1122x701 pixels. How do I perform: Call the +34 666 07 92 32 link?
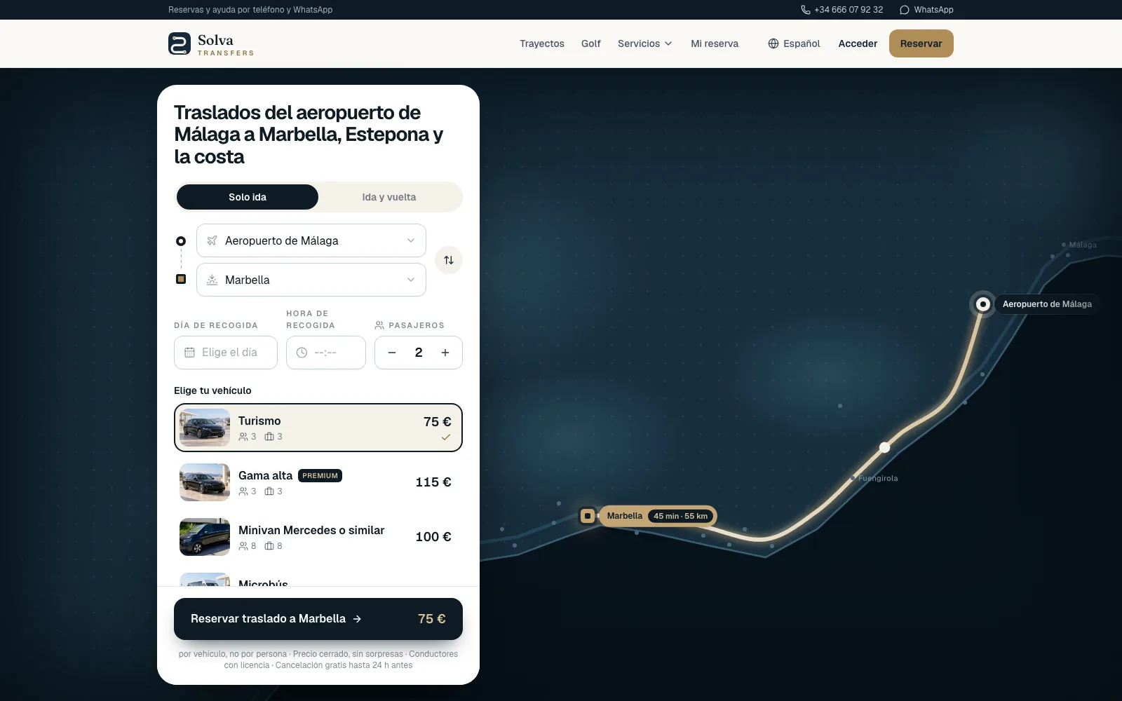(x=842, y=10)
